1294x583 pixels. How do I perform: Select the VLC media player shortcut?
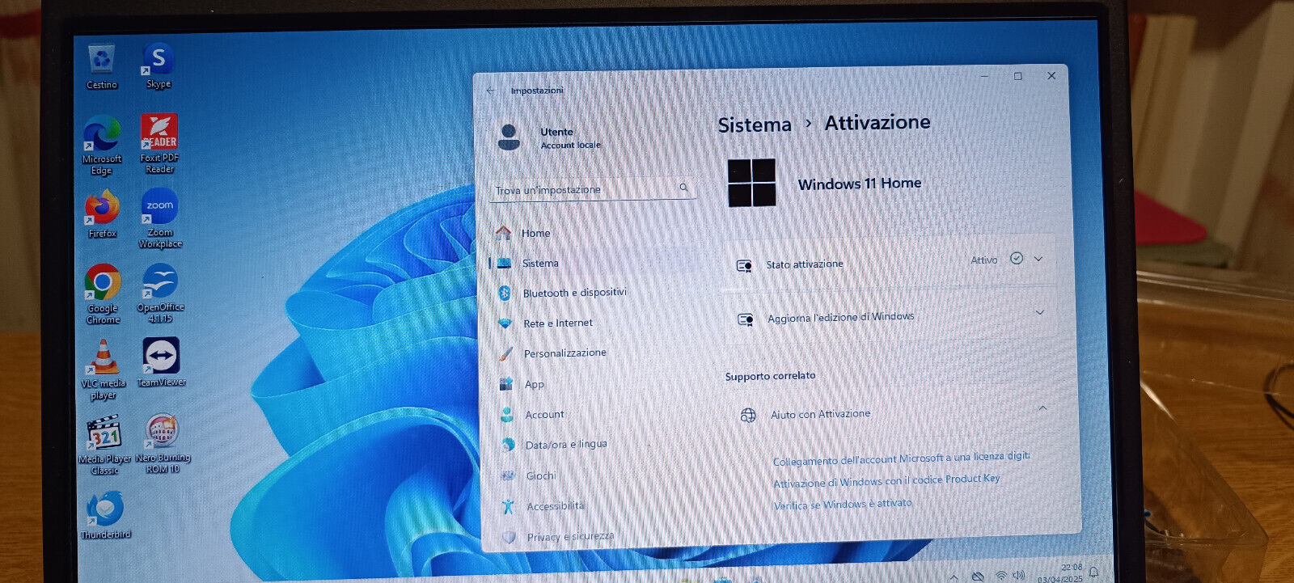point(104,370)
